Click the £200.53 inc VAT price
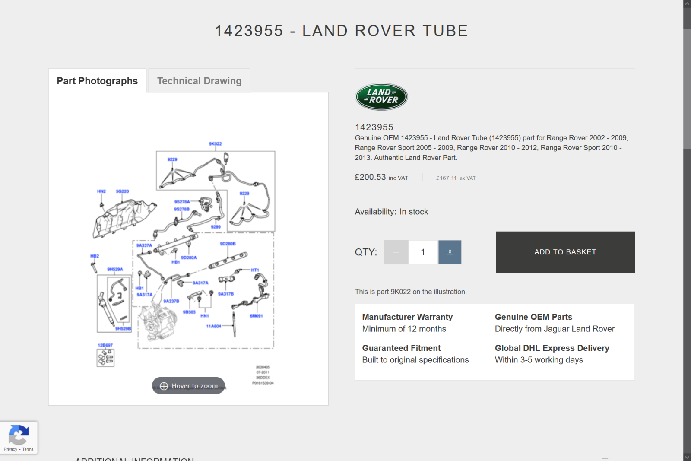The image size is (691, 461). (381, 177)
